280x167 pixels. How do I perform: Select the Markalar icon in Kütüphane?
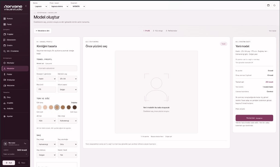coord(4,63)
